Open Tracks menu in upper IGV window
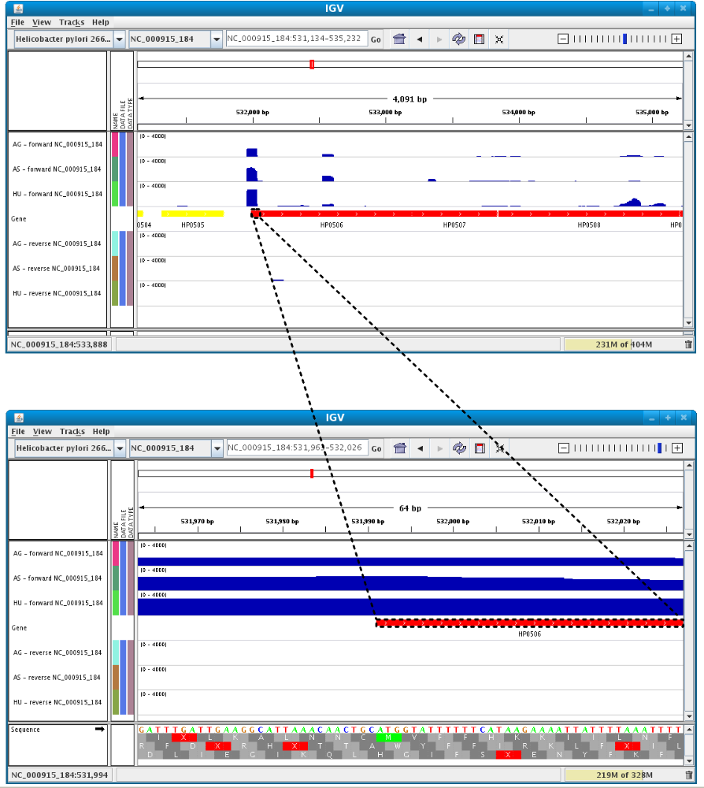This screenshot has height=788, width=704. point(72,22)
